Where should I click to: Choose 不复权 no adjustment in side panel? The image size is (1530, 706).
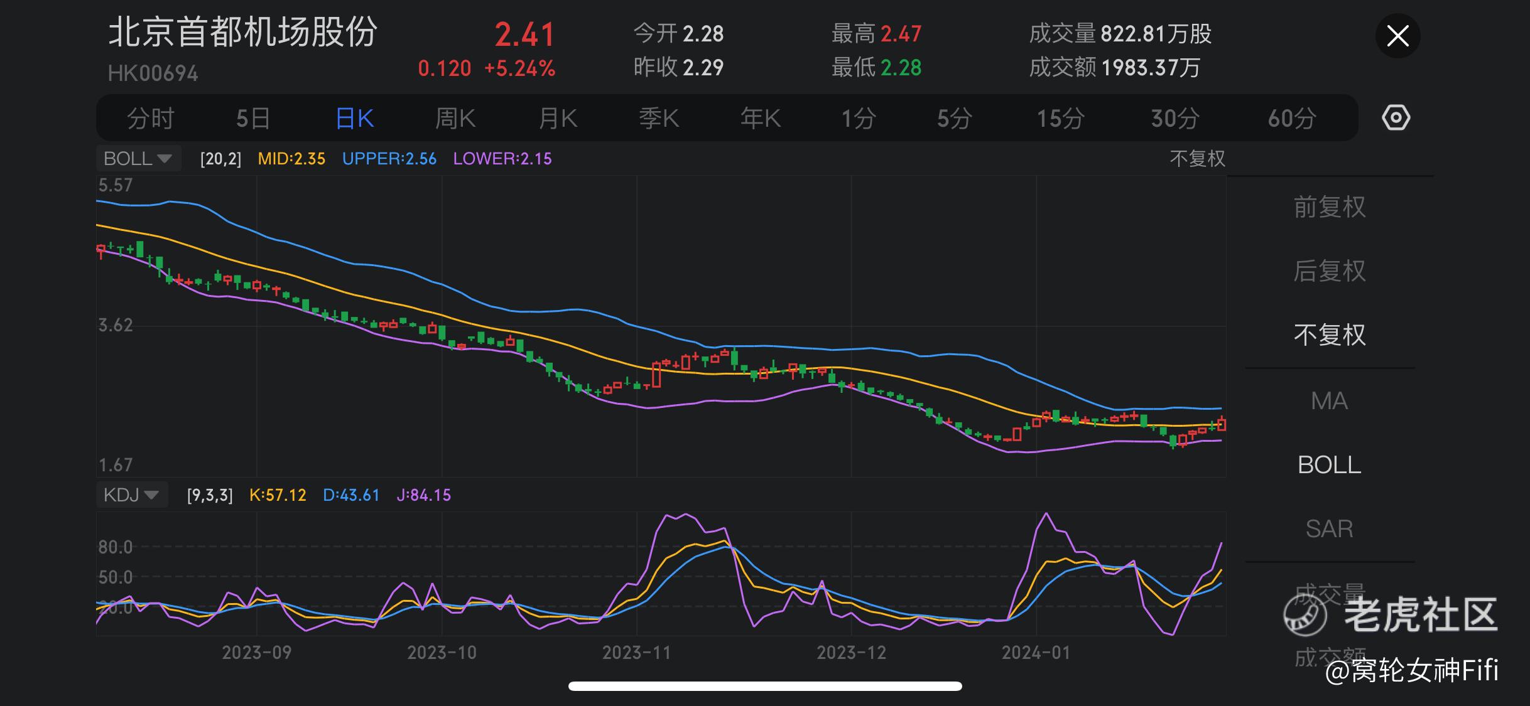[x=1330, y=335]
